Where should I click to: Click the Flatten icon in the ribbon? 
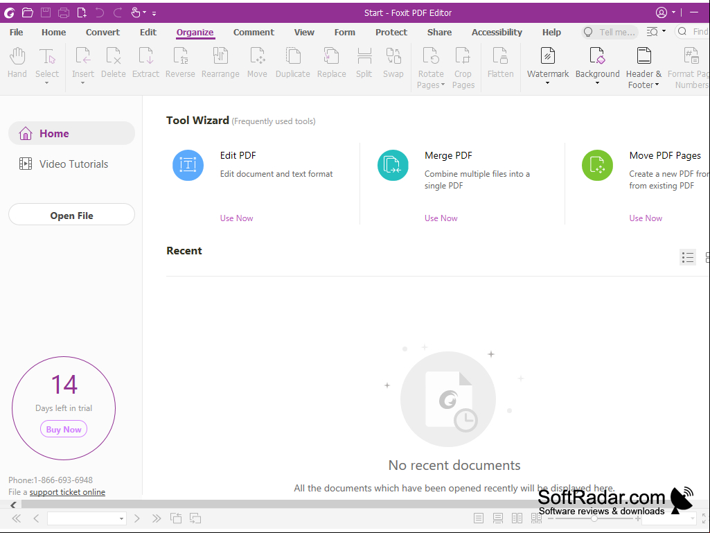500,56
